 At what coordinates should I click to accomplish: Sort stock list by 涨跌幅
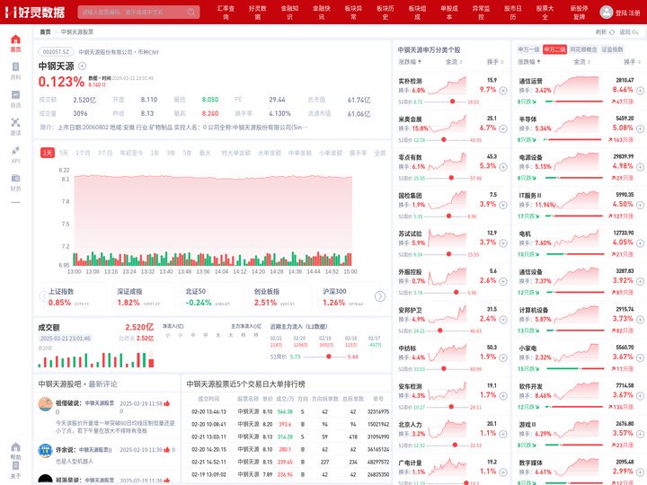pos(410,62)
